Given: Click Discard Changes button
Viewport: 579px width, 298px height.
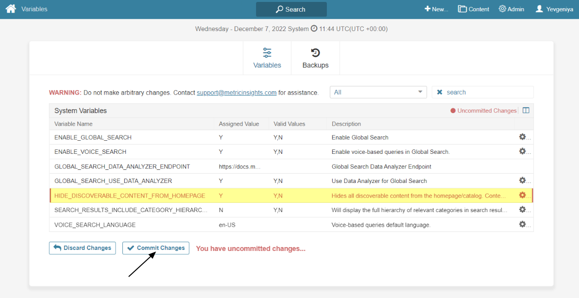Looking at the screenshot, I should pyautogui.click(x=83, y=248).
